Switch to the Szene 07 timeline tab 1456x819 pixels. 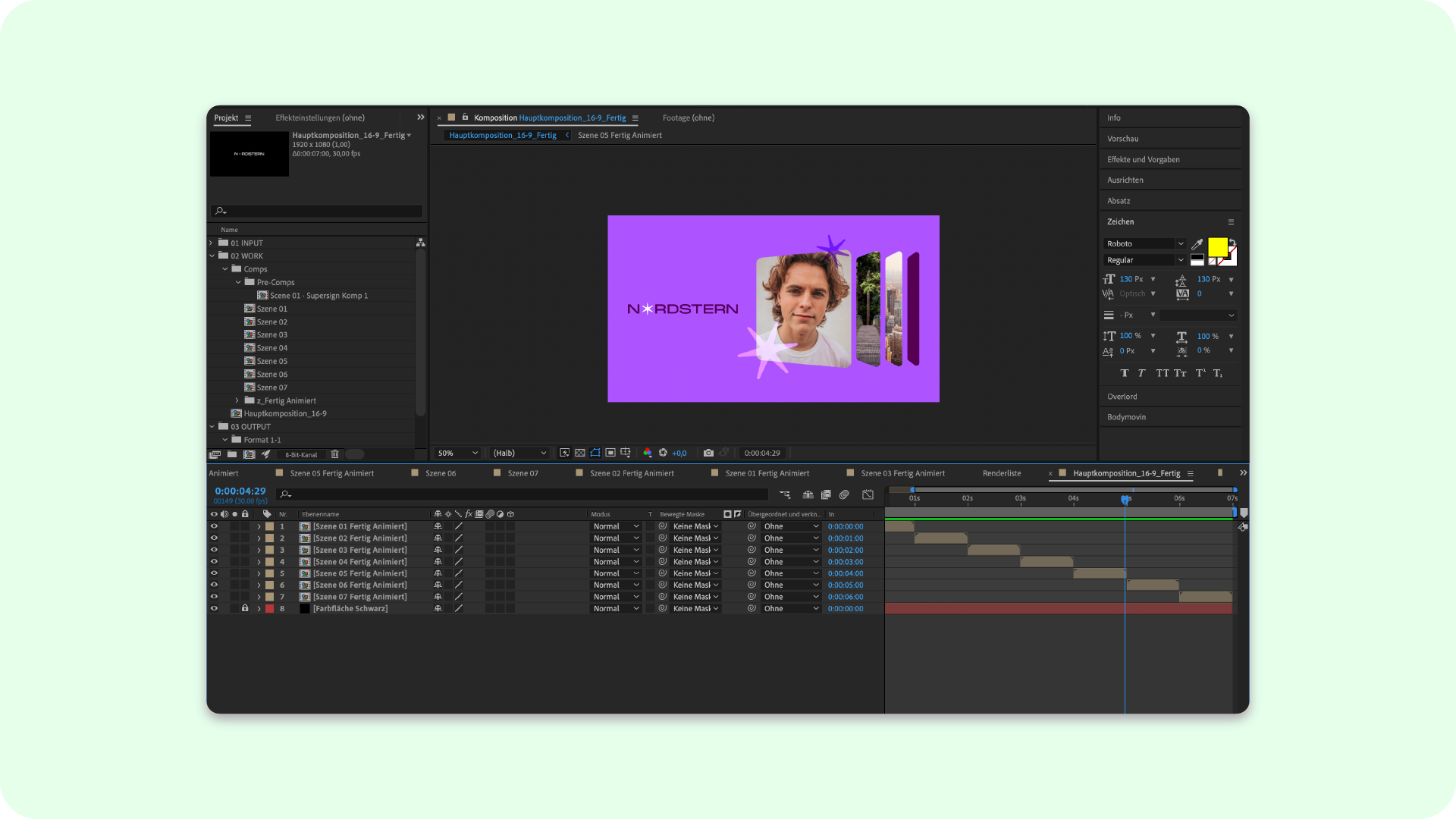pos(523,473)
